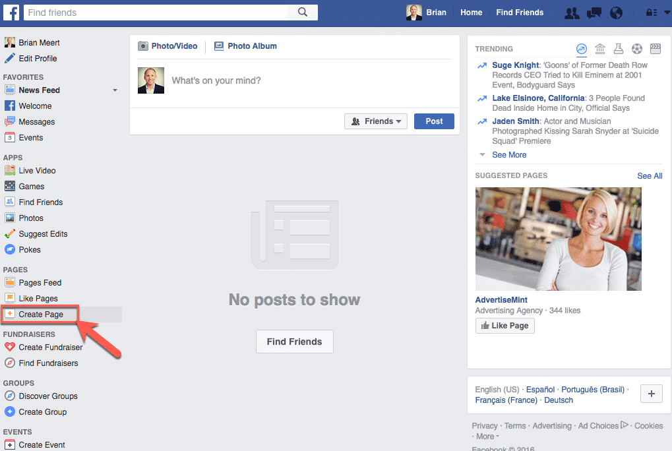672x451 pixels.
Task: Click the AdvertiseMint suggested page photo
Action: pos(558,239)
